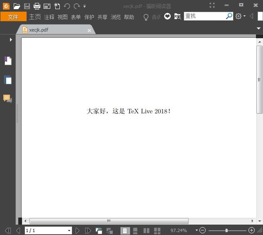Expand the left navigation panel
The width and height of the screenshot is (263, 235).
(x=11, y=39)
